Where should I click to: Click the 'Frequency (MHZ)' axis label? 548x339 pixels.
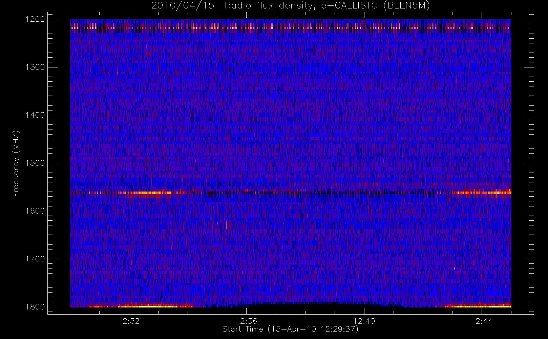pyautogui.click(x=16, y=163)
